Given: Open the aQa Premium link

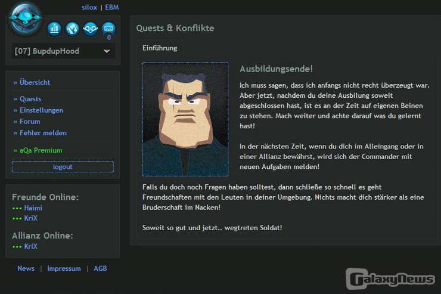Looking at the screenshot, I should (41, 150).
